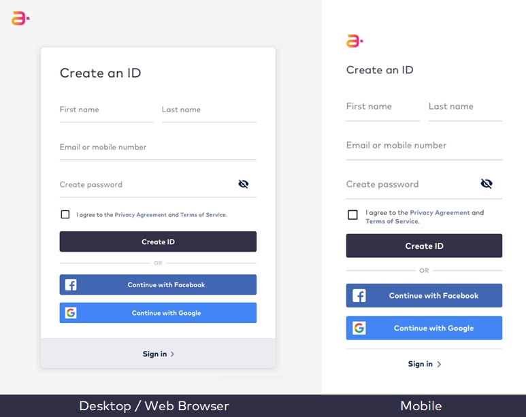The image size is (526, 417).
Task: Click the Create an ID heading in Mobile form
Action: pyautogui.click(x=380, y=70)
